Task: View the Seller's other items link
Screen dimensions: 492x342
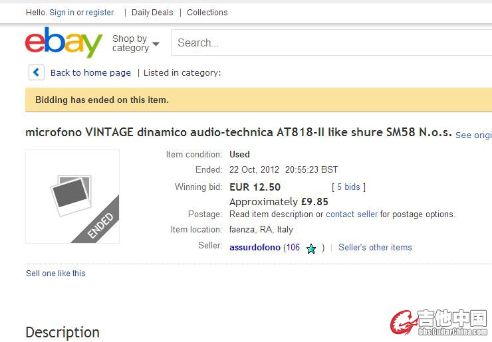Action: pos(375,247)
